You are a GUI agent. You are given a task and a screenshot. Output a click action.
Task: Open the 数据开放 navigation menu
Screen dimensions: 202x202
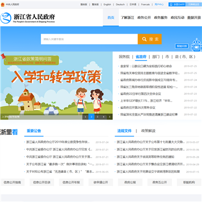pyautogui.click(x=194, y=18)
